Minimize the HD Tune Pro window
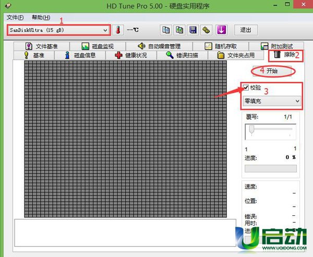This screenshot has width=313, height=257. pos(275,5)
